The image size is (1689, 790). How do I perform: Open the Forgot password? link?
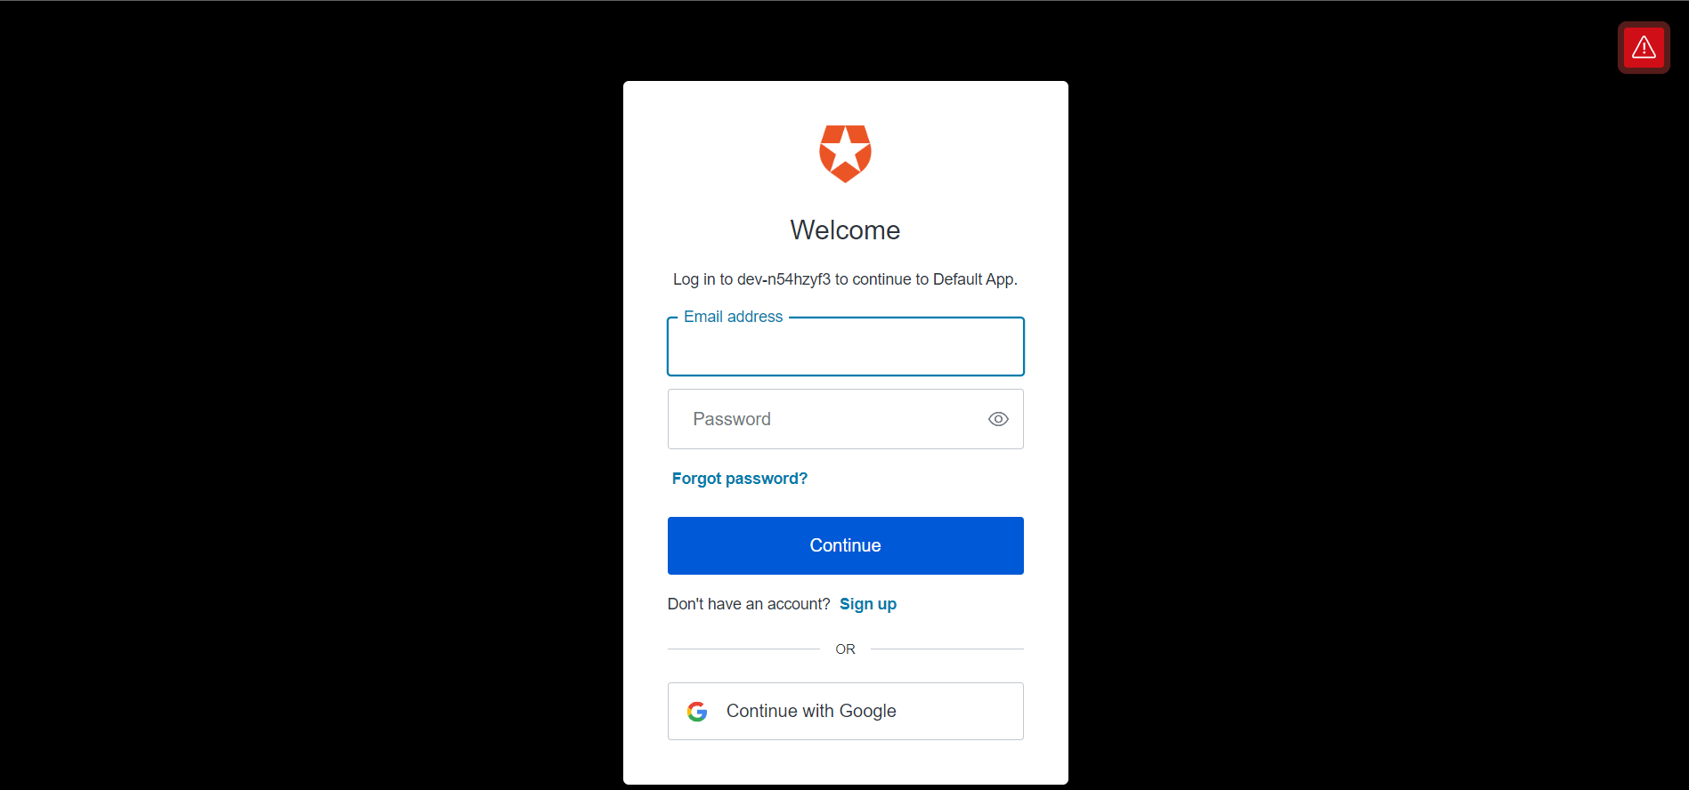point(739,479)
